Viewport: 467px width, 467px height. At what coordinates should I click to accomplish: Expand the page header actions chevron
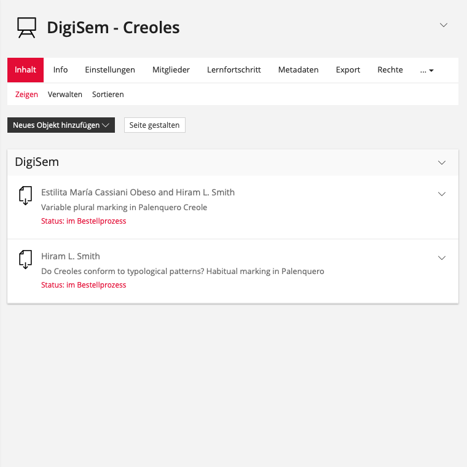(x=444, y=25)
